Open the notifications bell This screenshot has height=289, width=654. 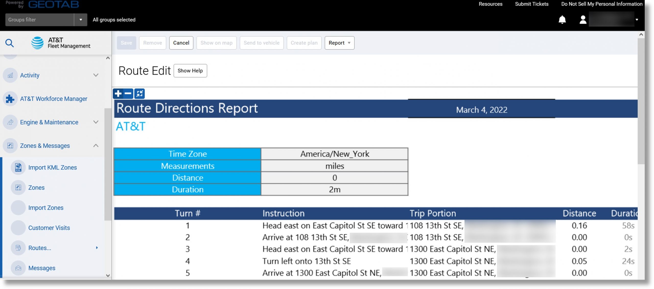pos(562,20)
